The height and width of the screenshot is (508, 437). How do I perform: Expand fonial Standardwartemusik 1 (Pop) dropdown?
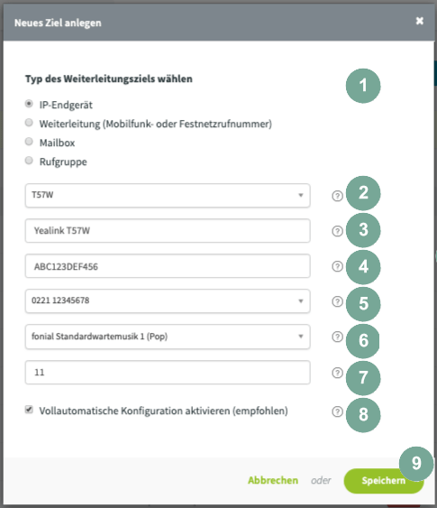click(x=168, y=337)
